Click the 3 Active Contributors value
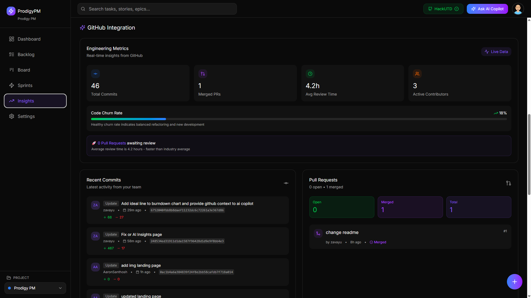This screenshot has height=298, width=531. [415, 86]
